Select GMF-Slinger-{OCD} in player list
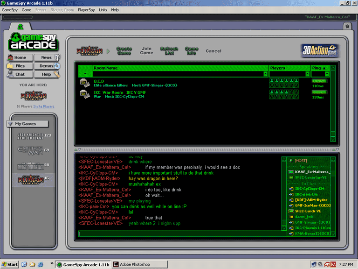The image size is (358, 269). pos(313,222)
